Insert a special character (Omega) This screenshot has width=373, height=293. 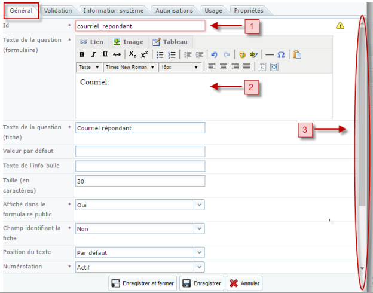pyautogui.click(x=281, y=55)
